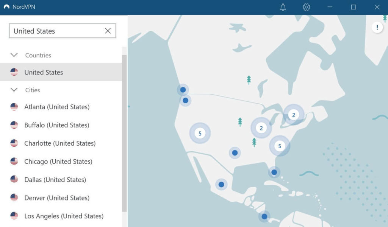Click the US flag icon beside Denver

pos(14,197)
